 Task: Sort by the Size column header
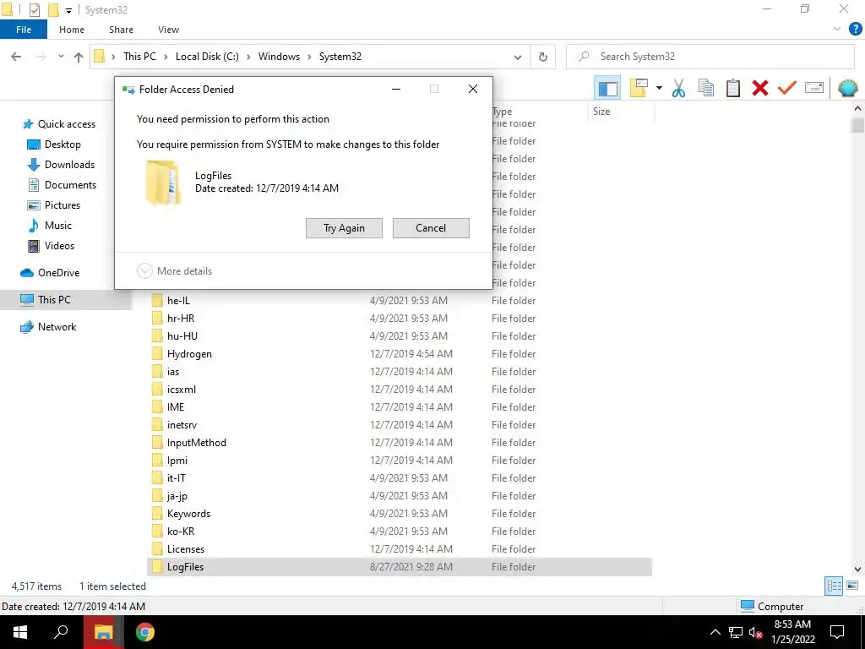click(621, 112)
